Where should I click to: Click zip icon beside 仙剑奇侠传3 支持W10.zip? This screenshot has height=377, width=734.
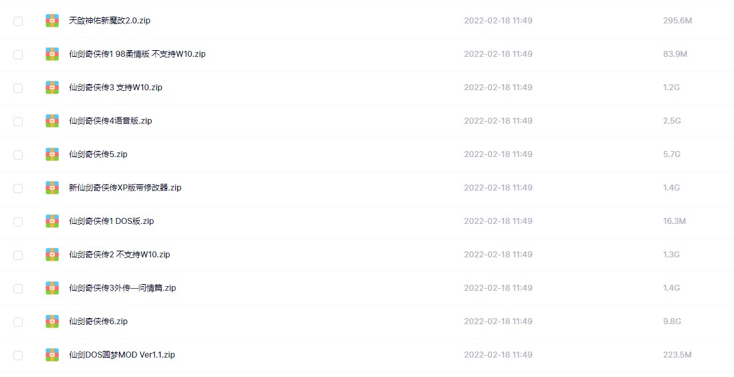[52, 88]
